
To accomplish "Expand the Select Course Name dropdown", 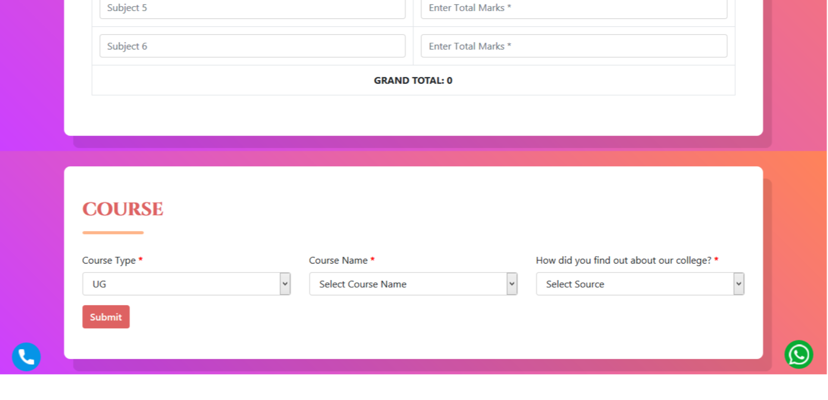I will coord(408,284).
